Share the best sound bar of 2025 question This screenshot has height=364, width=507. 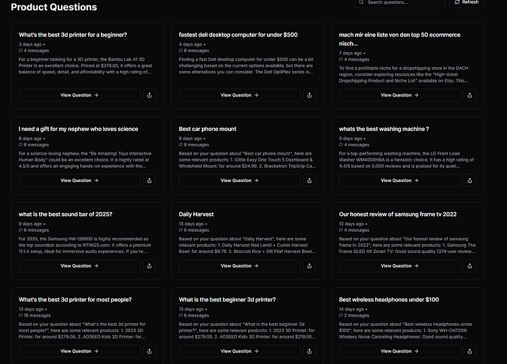click(x=150, y=266)
